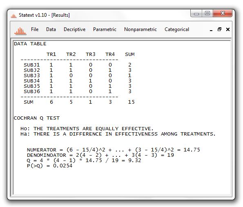Open the File menu
Image resolution: width=243 pixels, height=207 pixels.
coord(35,29)
